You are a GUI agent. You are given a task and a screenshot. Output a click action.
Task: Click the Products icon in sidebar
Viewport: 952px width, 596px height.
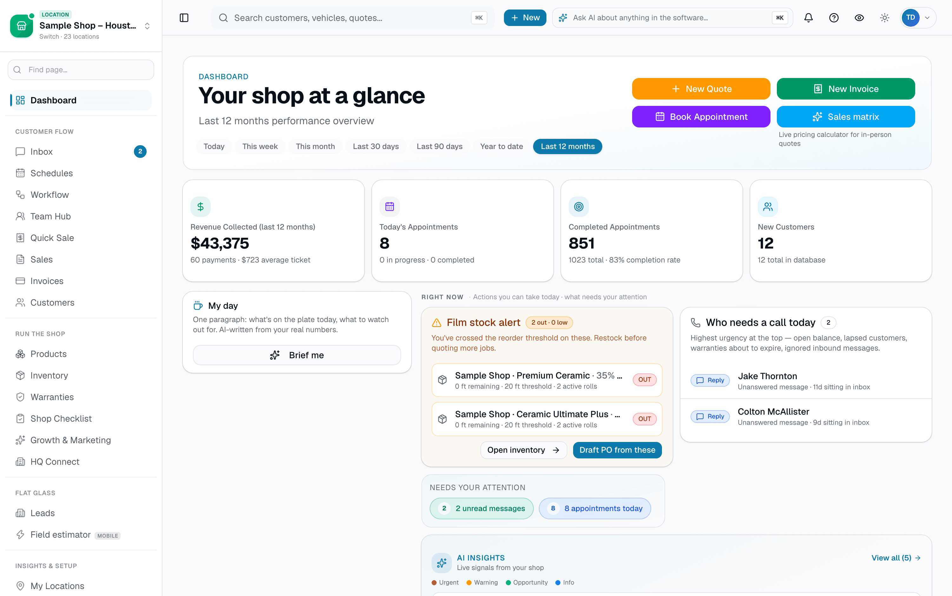coord(20,354)
